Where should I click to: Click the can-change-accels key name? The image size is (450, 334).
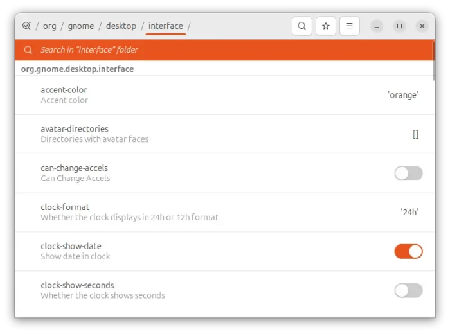[x=75, y=168]
